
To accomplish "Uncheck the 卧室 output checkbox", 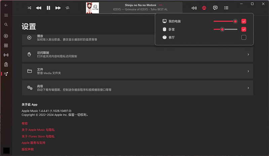I will tap(243, 29).
